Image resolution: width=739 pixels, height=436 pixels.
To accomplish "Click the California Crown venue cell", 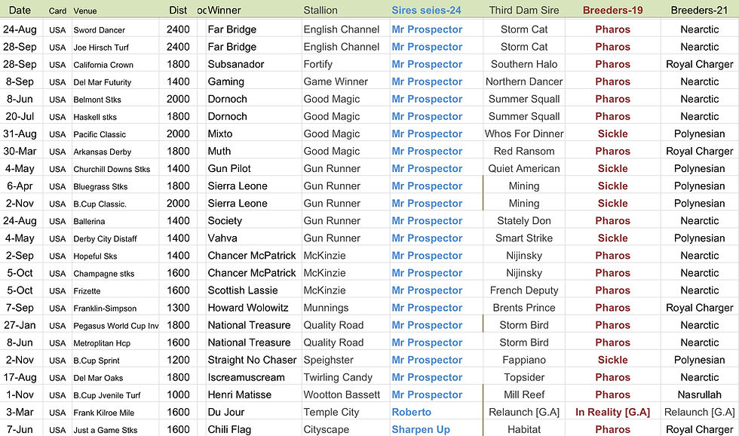I will coord(103,65).
